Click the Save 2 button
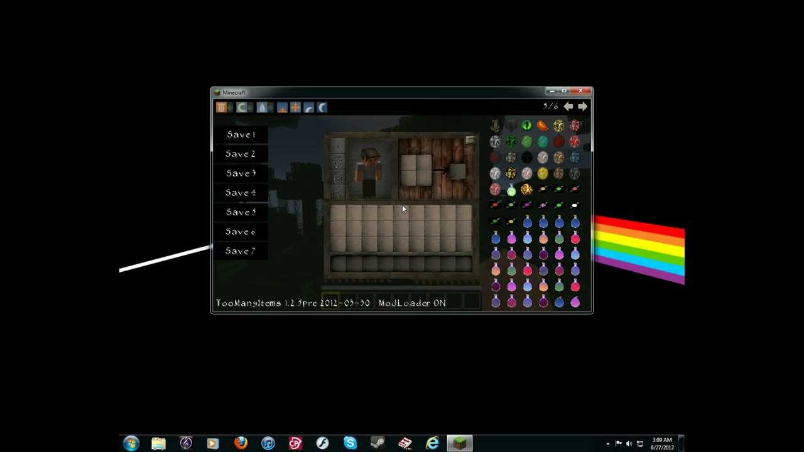Viewport: 804px width, 452px height. [241, 154]
